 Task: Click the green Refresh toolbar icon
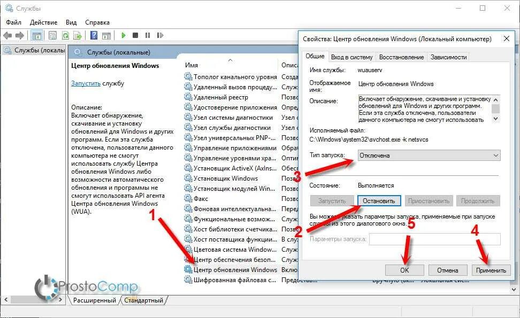pyautogui.click(x=65, y=35)
